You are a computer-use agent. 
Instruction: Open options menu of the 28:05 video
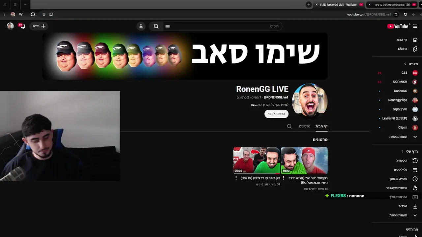pyautogui.click(x=236, y=178)
